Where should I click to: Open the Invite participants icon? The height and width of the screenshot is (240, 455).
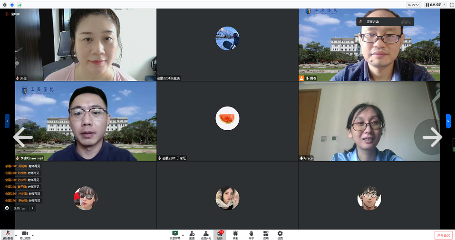[192, 235]
